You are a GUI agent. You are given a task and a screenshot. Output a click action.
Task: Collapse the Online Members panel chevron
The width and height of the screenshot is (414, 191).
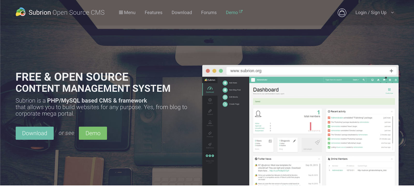click(x=392, y=159)
